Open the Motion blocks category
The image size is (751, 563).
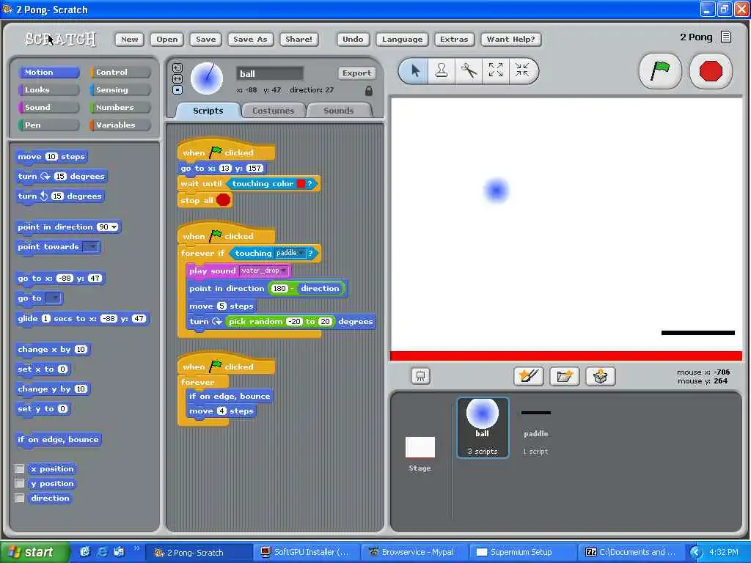click(x=48, y=73)
